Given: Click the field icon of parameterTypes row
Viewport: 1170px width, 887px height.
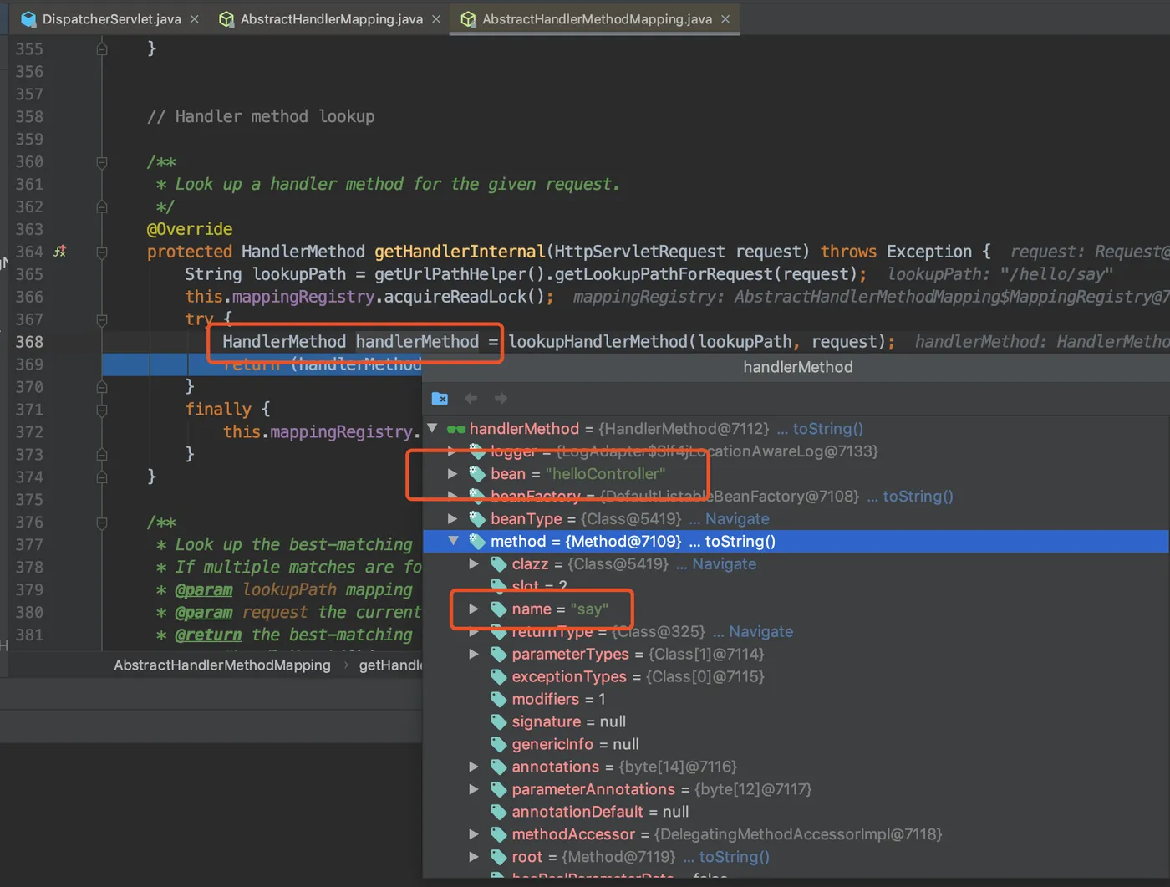Looking at the screenshot, I should pos(499,654).
